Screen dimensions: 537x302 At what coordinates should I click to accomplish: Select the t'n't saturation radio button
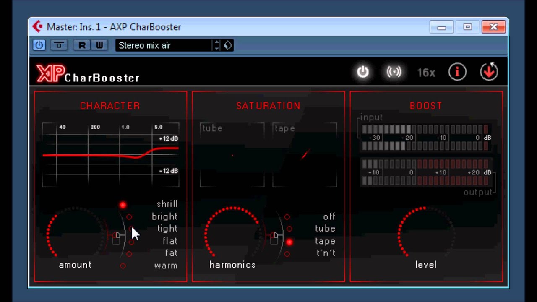coord(287,254)
